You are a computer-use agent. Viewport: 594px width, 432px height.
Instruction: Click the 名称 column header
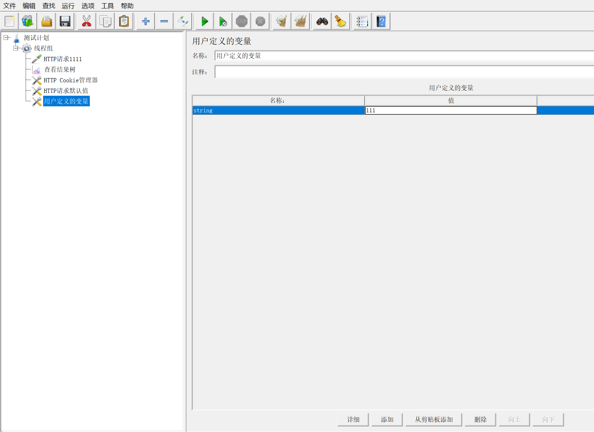tap(279, 101)
